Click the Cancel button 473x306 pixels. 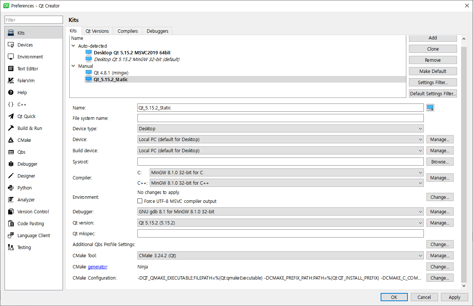(x=424, y=297)
